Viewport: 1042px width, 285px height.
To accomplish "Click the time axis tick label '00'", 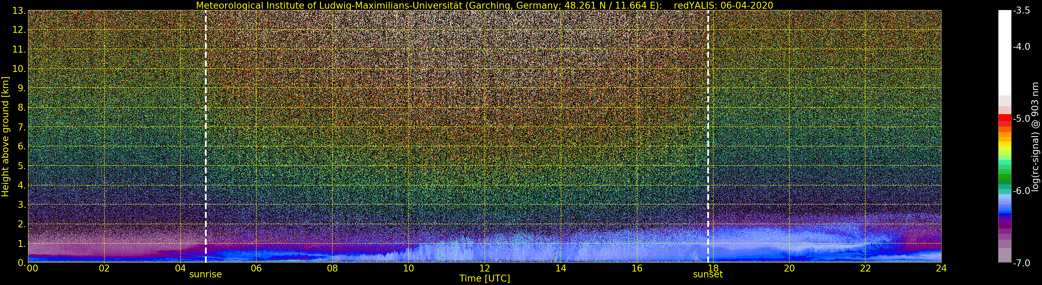I will 32,268.
